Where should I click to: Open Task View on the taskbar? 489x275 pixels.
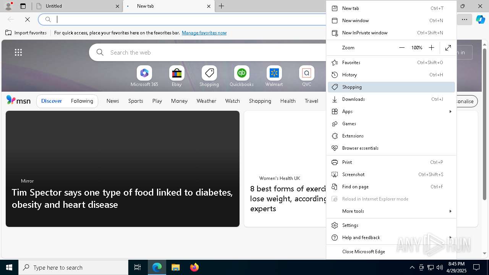pos(138,267)
